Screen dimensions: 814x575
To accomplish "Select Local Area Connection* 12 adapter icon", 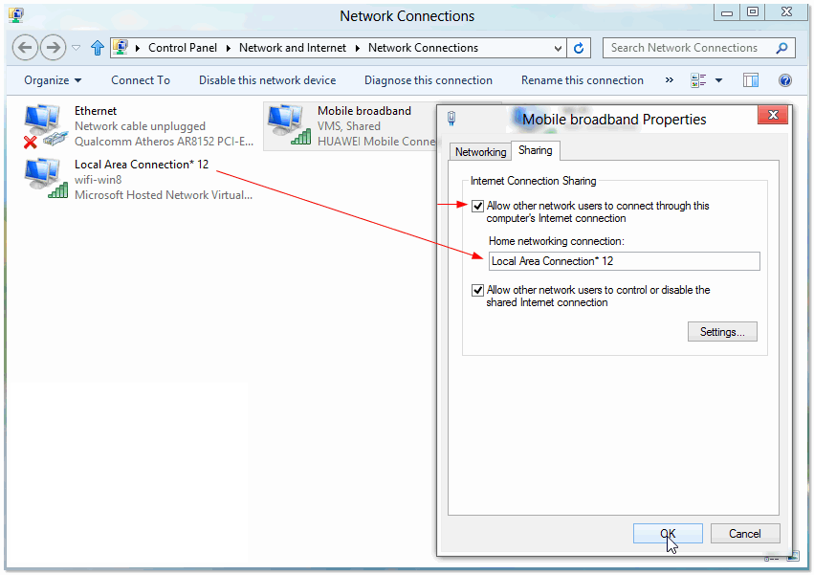I will coord(44,179).
